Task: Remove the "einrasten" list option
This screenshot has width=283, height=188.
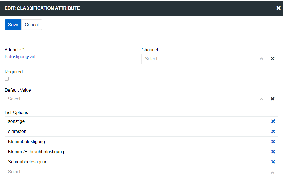Action: [273, 131]
